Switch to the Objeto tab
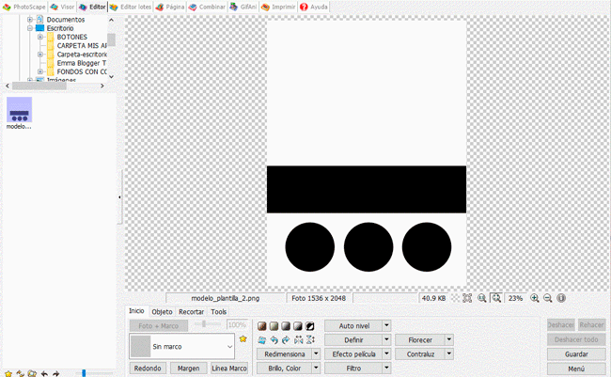Viewport: 611px width, 377px height. point(162,312)
